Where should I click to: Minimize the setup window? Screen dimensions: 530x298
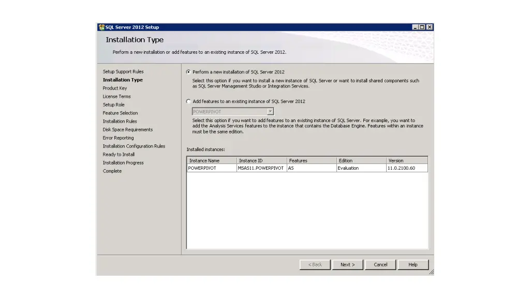(416, 27)
